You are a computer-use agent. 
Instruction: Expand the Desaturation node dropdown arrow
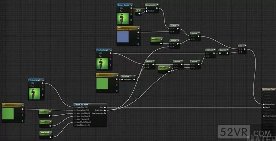point(157,5)
